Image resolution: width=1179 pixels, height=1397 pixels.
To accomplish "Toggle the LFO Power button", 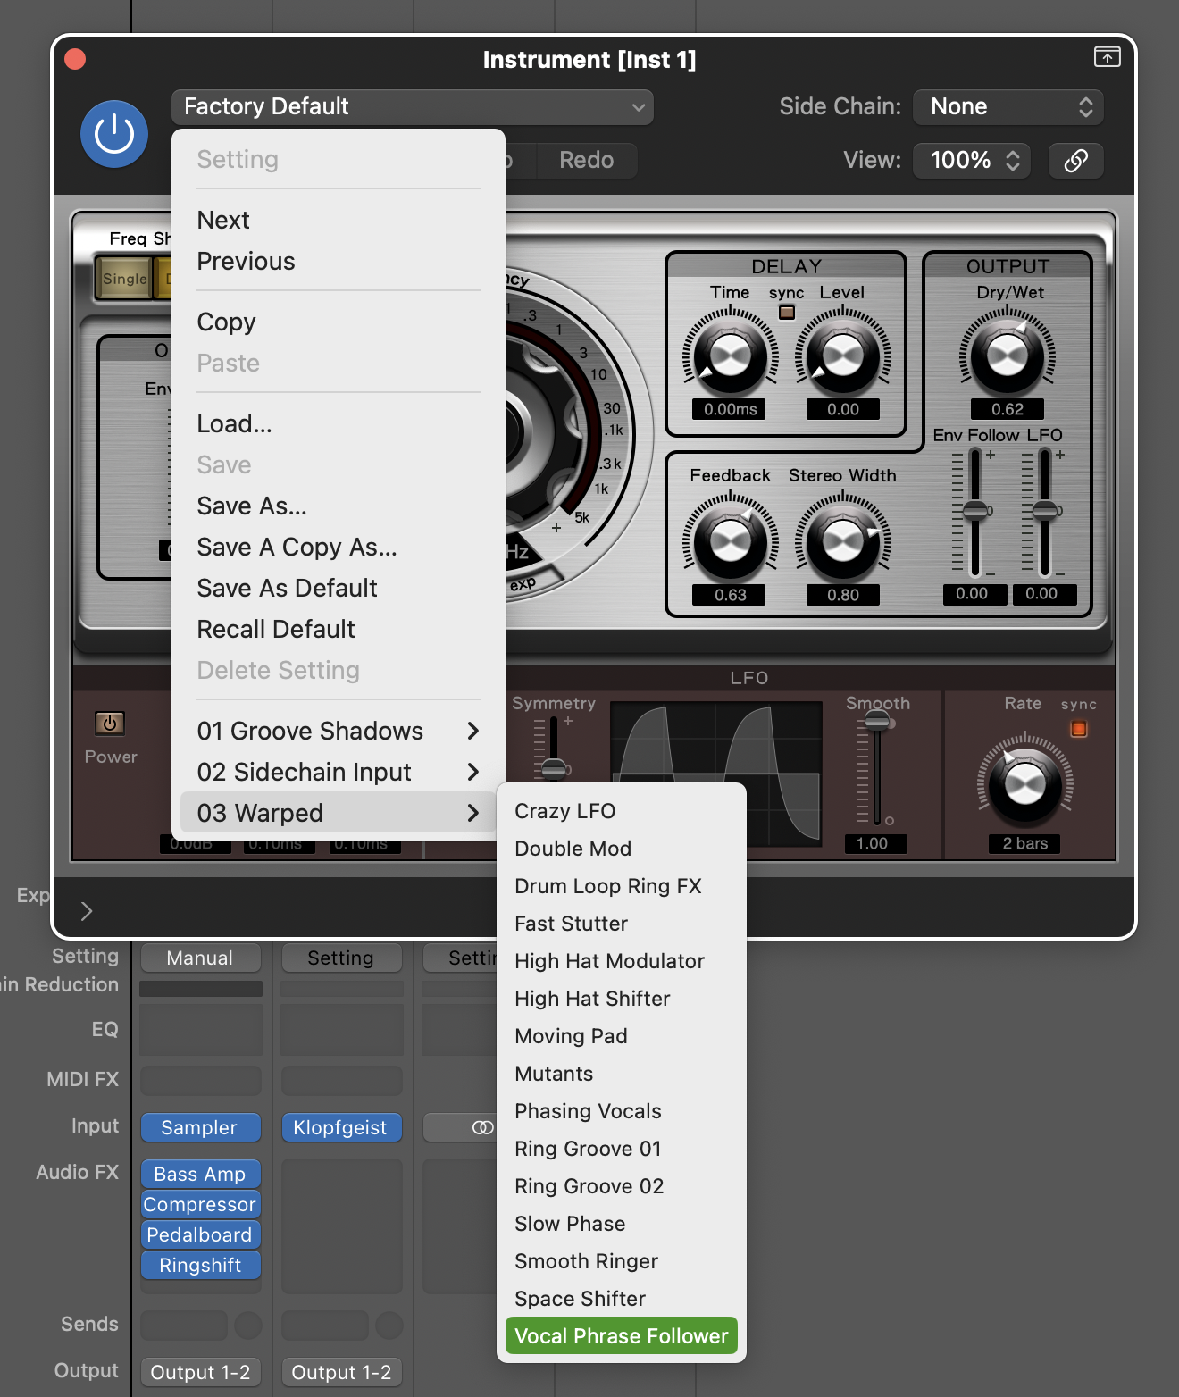I will click(x=110, y=723).
